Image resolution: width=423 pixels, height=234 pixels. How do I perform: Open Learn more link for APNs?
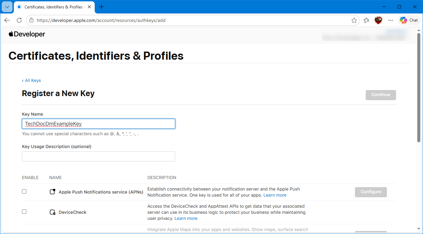coord(275,195)
